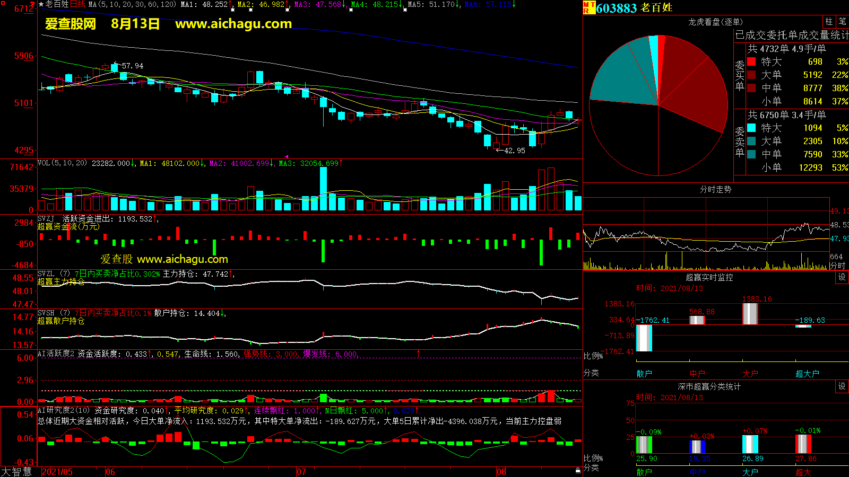The image size is (849, 477).
Task: Switch 龙虎看盘 view to 柱 mode
Action: 829,22
